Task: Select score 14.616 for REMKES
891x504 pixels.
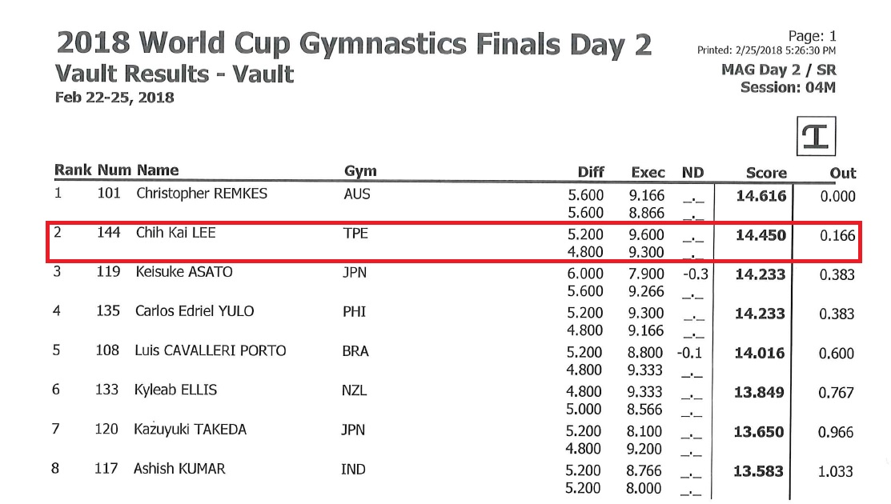Action: 761,196
